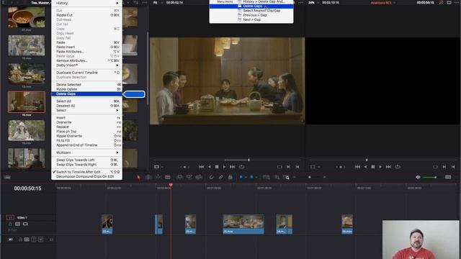This screenshot has width=461, height=259.
Task: Choose Swap Clips Towards Left
Action: (x=86, y=160)
